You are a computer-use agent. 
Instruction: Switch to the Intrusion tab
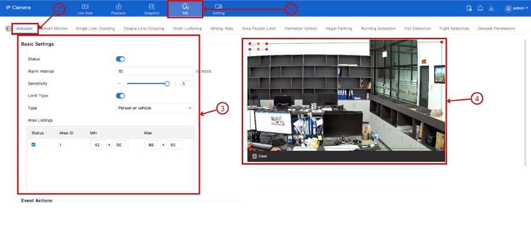click(24, 29)
